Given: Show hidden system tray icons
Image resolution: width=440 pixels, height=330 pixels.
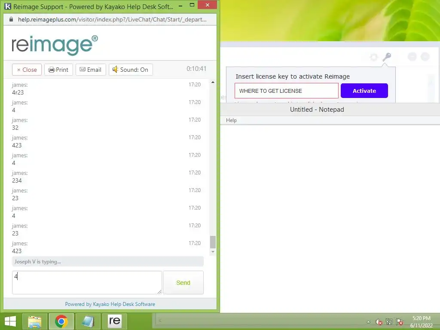Looking at the screenshot, I should (x=368, y=322).
